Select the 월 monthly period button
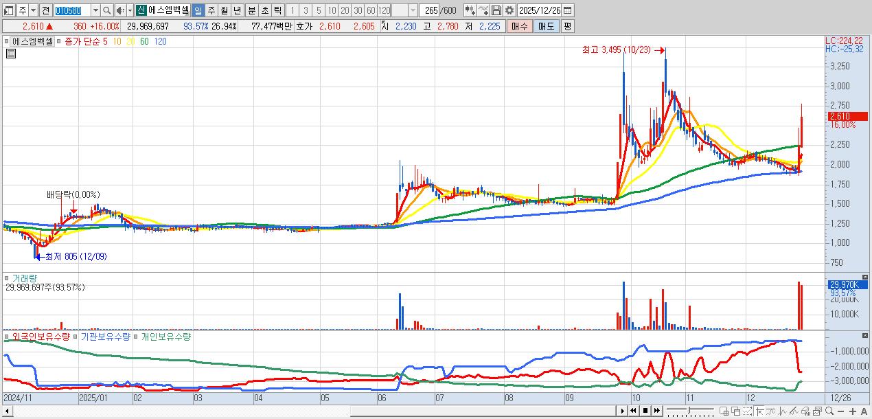Image resolution: width=872 pixels, height=419 pixels. pos(224,10)
